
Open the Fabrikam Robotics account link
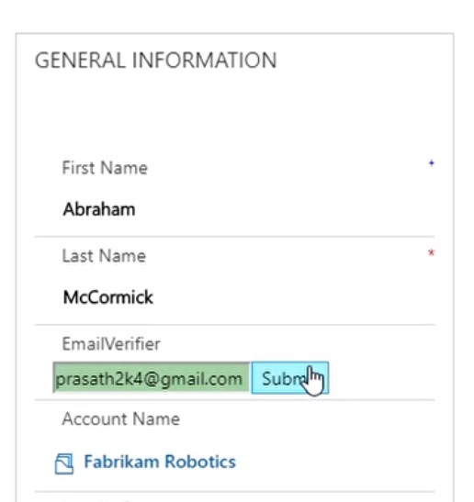point(160,462)
